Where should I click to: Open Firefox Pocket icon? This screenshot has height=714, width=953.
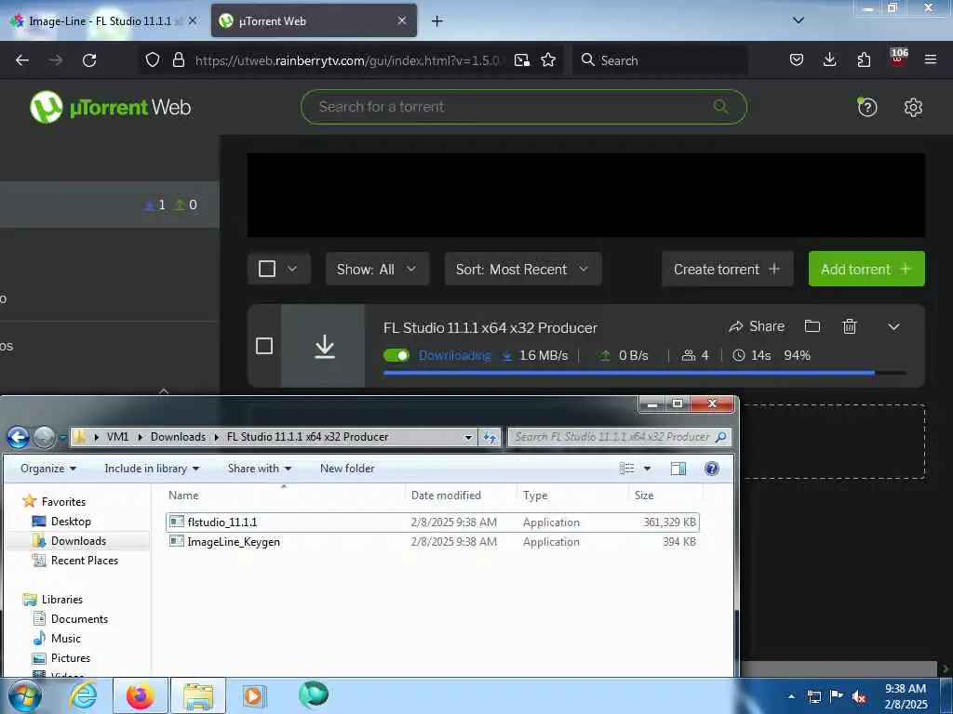click(x=797, y=59)
